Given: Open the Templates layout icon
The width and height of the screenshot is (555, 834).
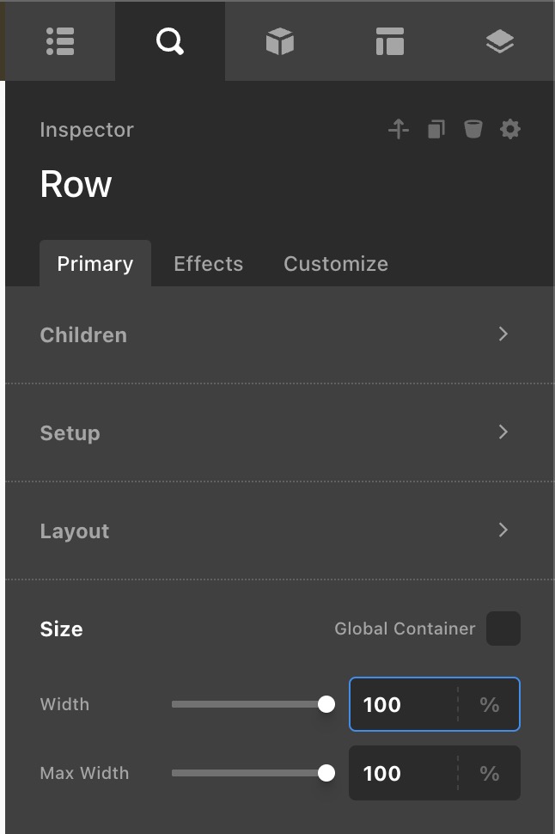Looking at the screenshot, I should coord(390,41).
